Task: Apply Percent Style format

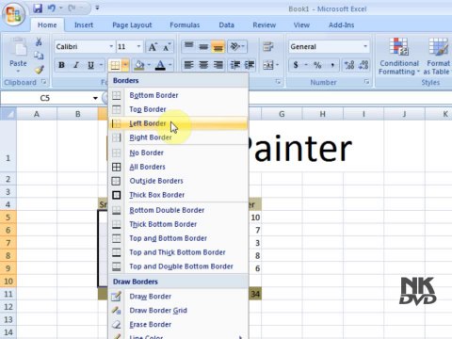Action: click(317, 65)
